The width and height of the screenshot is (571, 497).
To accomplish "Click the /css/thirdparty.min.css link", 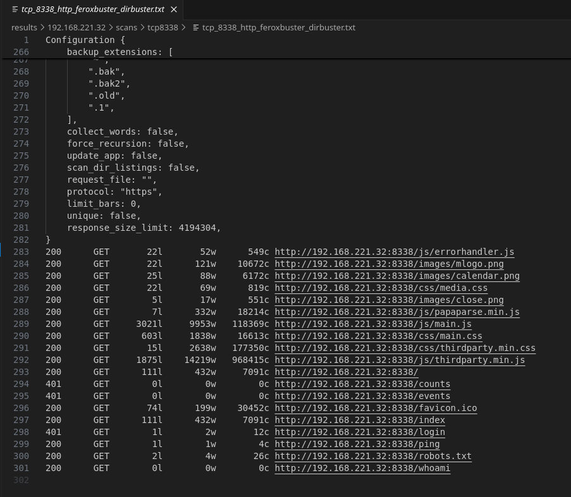I will click(x=405, y=348).
